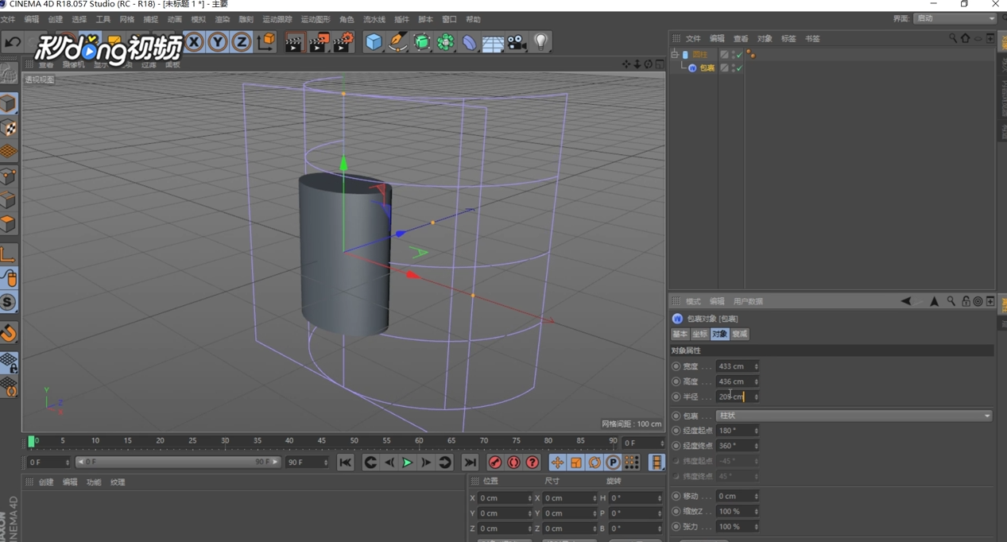Open the 界面 layout dropdown
Screen dimensions: 1007x542
click(955, 18)
